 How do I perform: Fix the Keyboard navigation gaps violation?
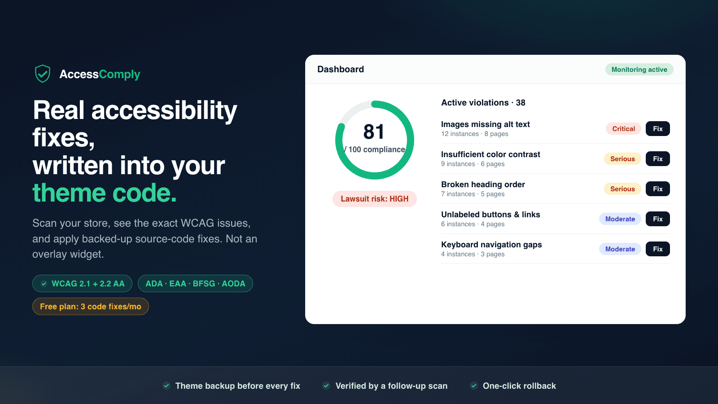pyautogui.click(x=658, y=249)
